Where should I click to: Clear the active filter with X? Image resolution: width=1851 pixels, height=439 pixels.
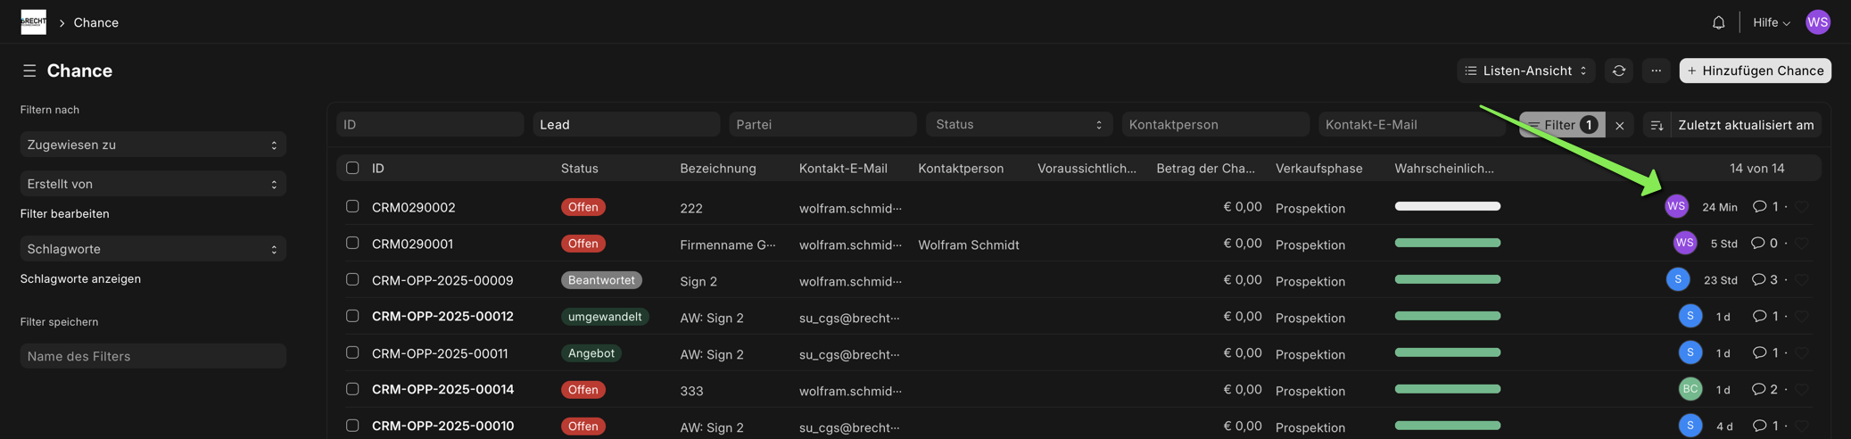(1619, 125)
